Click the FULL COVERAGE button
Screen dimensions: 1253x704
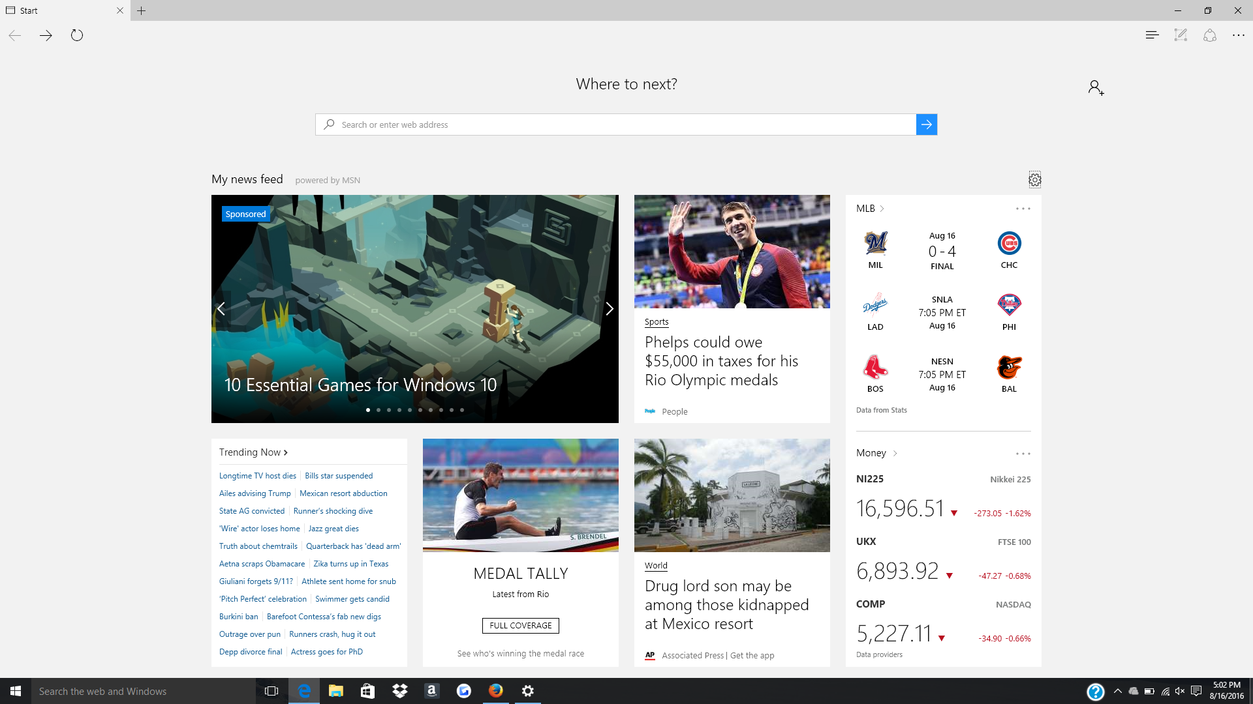pyautogui.click(x=521, y=626)
